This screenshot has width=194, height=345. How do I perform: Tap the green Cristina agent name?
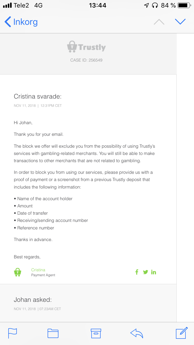[x=38, y=270]
